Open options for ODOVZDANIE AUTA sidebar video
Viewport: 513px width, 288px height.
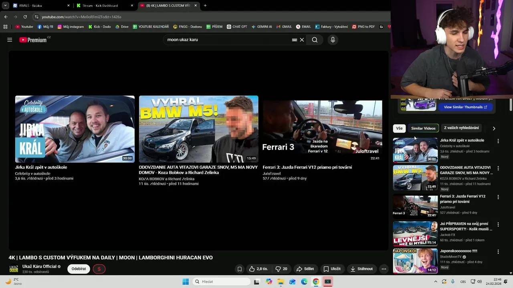tap(498, 168)
